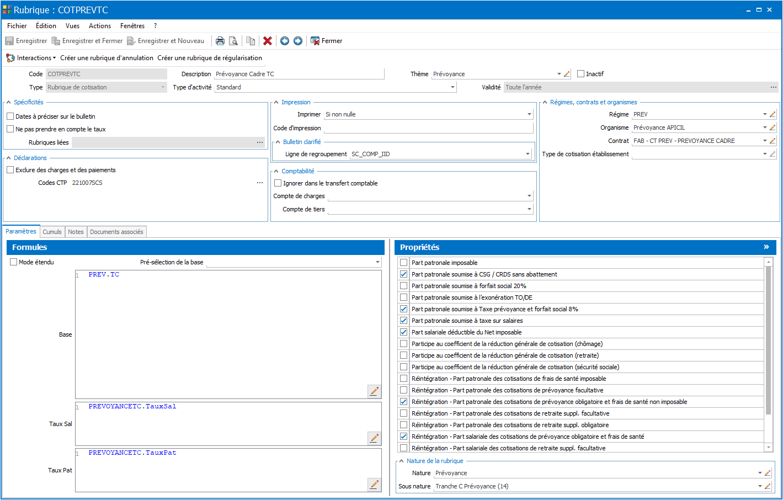Viewport: 783px width, 500px height.
Task: Edit the Régime with pencil icon
Action: (x=773, y=114)
